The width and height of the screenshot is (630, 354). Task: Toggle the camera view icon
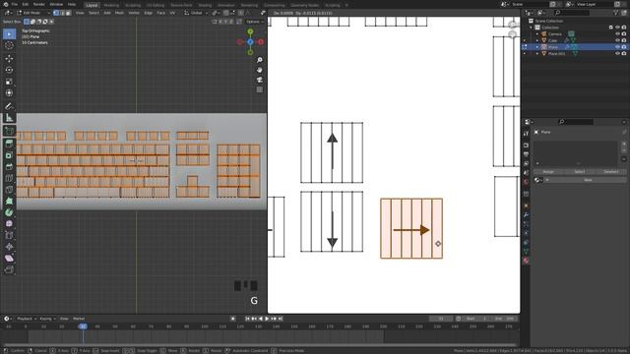[260, 80]
